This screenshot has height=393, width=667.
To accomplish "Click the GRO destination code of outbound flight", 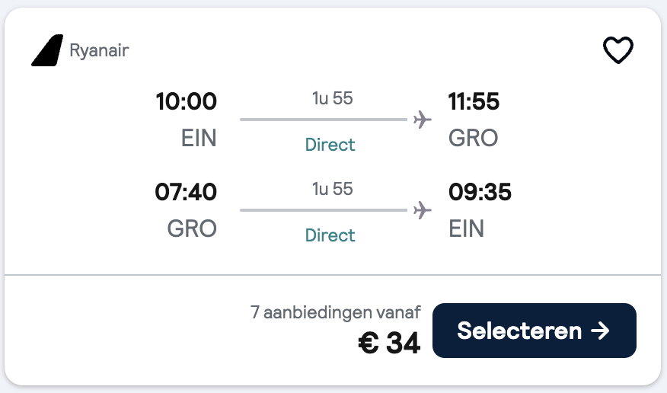I will point(474,138).
